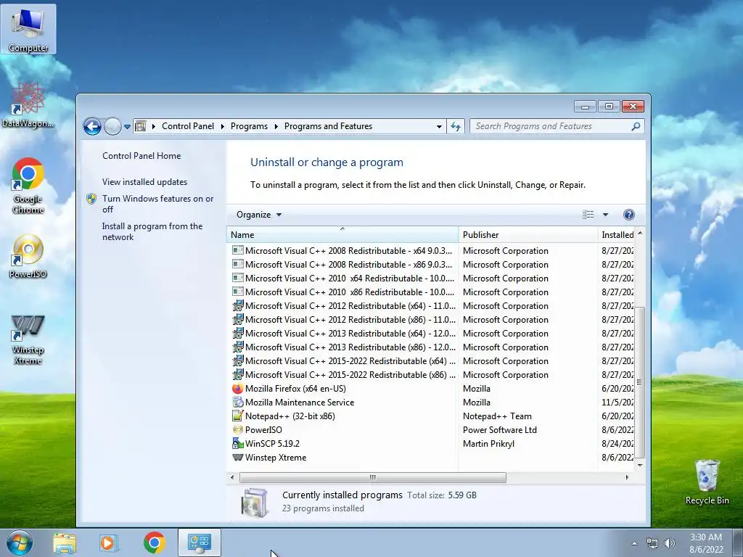Open View installed updates
The height and width of the screenshot is (557, 743).
144,182
